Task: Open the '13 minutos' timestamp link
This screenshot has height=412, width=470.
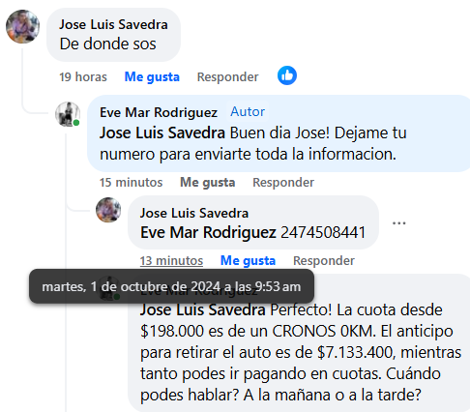Action: (171, 261)
